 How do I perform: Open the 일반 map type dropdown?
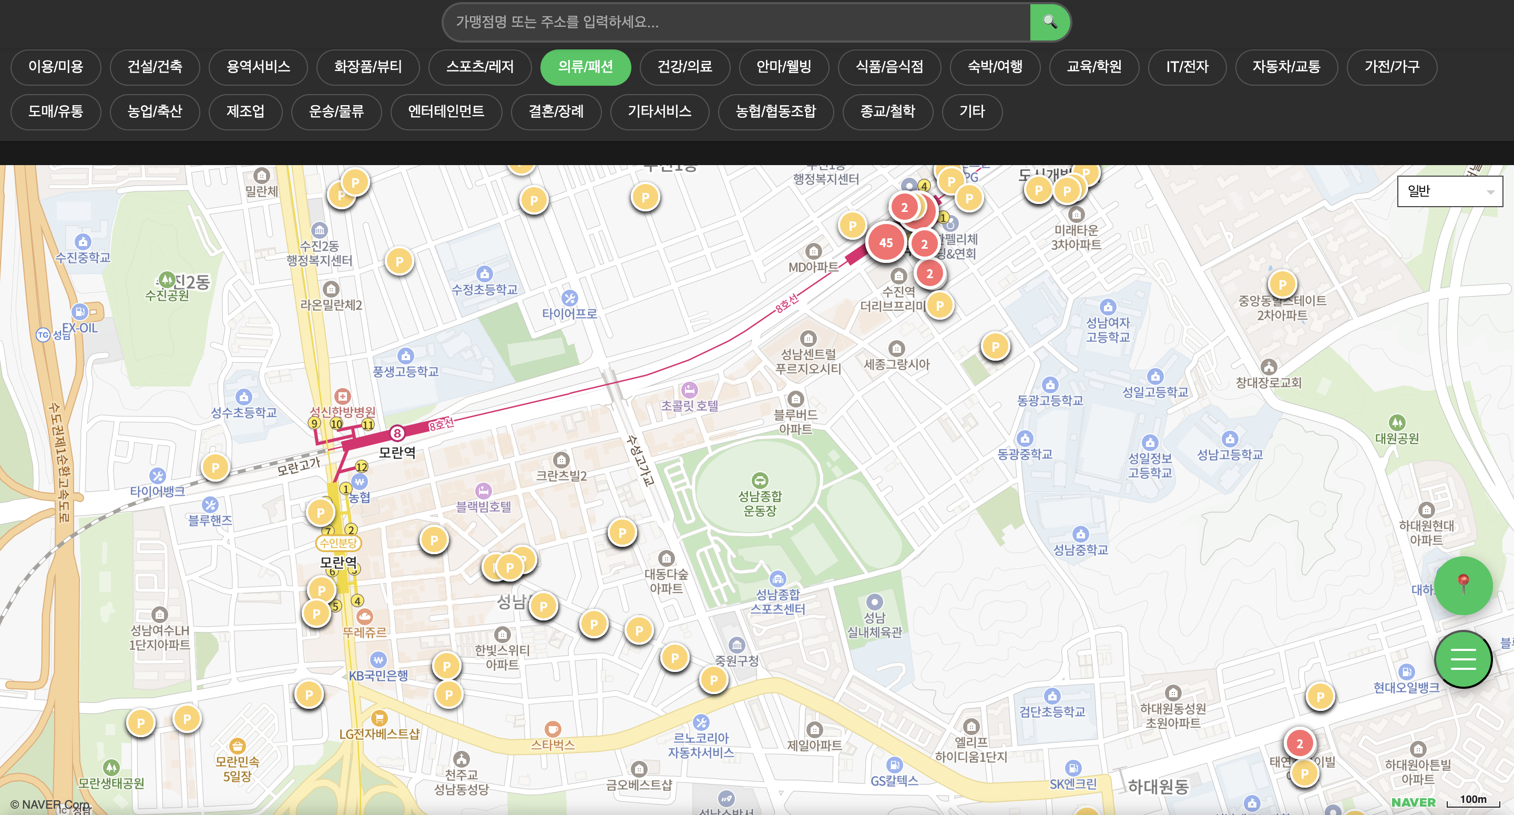(x=1449, y=191)
